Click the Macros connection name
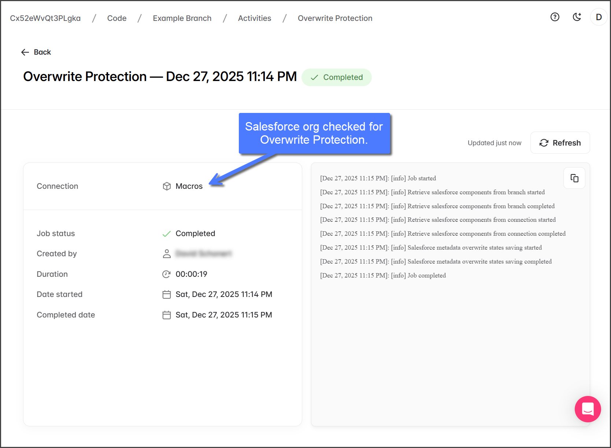Viewport: 611px width, 448px height. tap(189, 186)
